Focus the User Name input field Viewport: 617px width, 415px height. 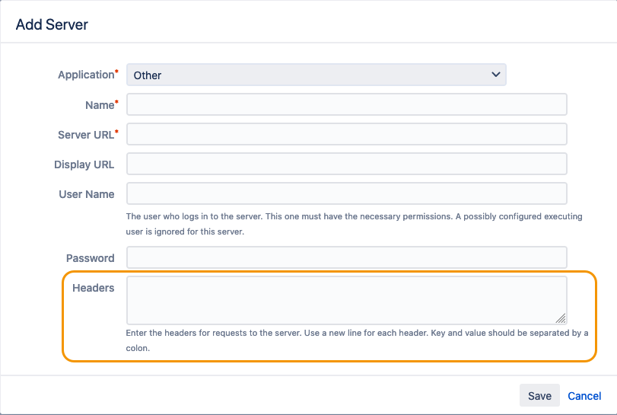[x=346, y=193]
